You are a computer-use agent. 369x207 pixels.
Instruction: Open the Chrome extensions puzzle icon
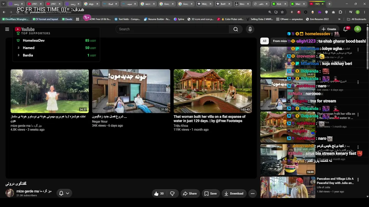[340, 12]
